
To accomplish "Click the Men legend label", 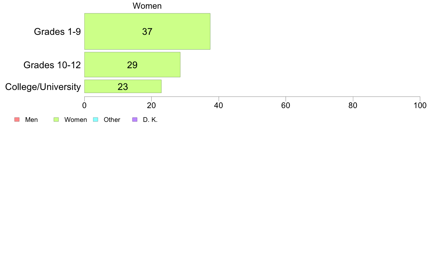I will [31, 120].
